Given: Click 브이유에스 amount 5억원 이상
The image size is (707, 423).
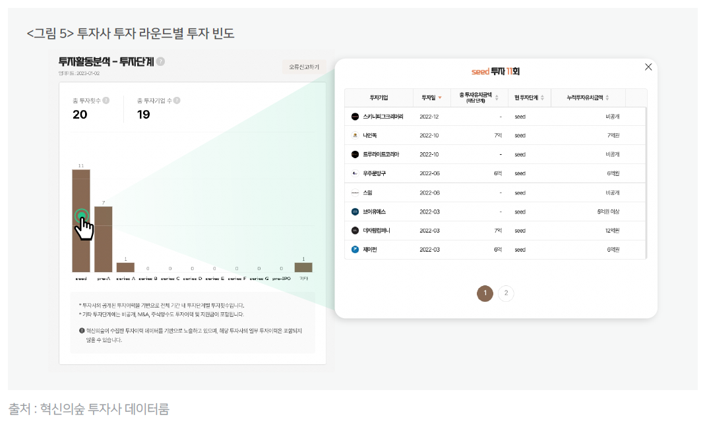Looking at the screenshot, I should [x=608, y=211].
